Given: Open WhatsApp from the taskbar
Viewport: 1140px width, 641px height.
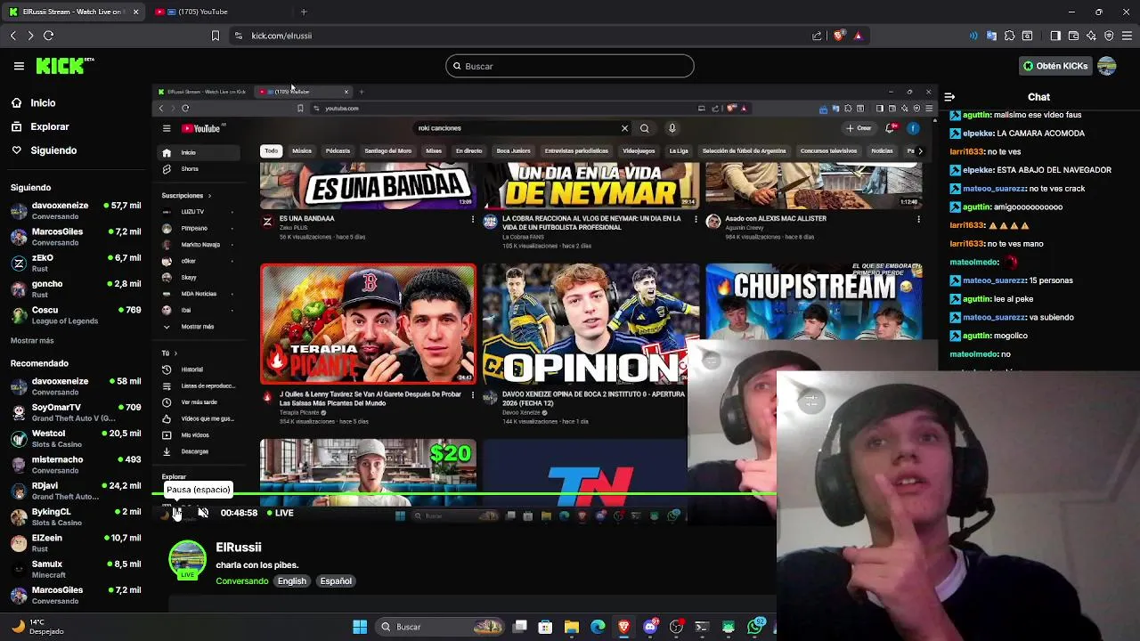Looking at the screenshot, I should pyautogui.click(x=755, y=627).
